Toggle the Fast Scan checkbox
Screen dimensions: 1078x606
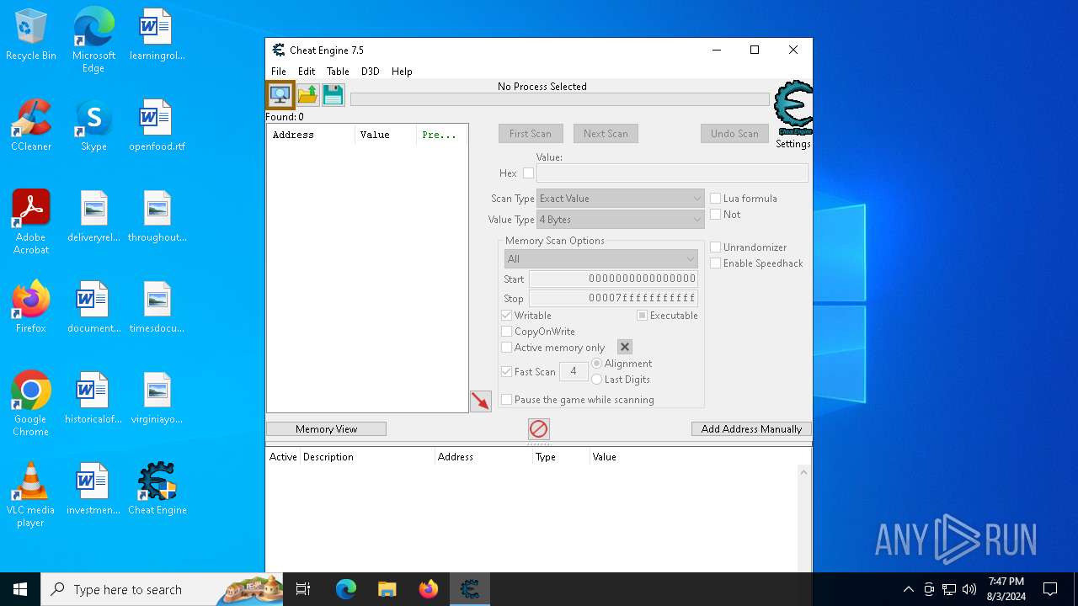(506, 372)
